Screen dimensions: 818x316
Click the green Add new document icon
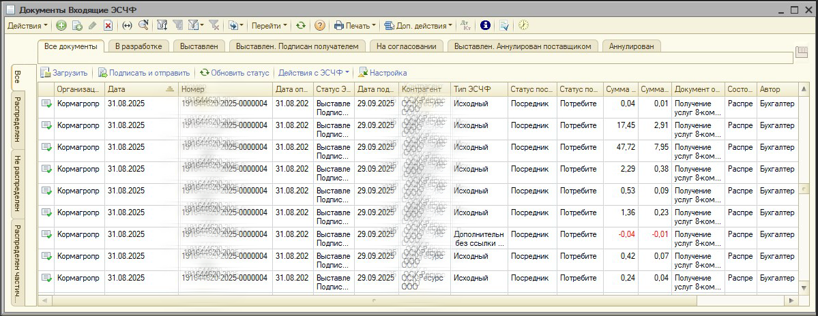(61, 26)
